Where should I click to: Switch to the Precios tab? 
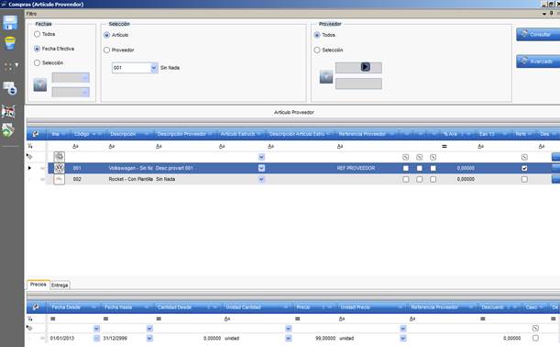38,285
